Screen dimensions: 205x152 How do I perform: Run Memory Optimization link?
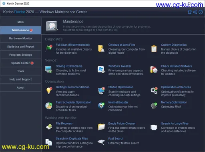174,102
